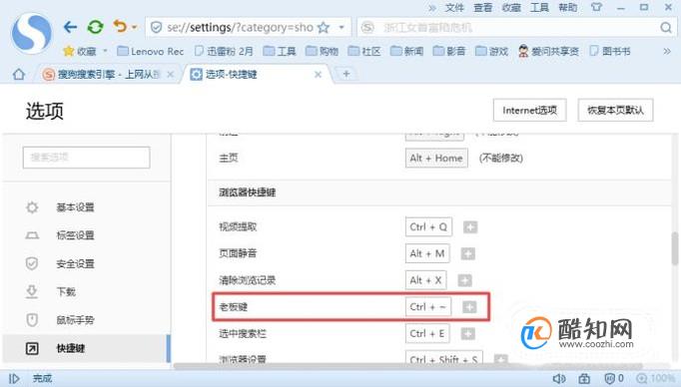Open the 影音 bookmark folder
The image size is (681, 387).
tap(449, 51)
